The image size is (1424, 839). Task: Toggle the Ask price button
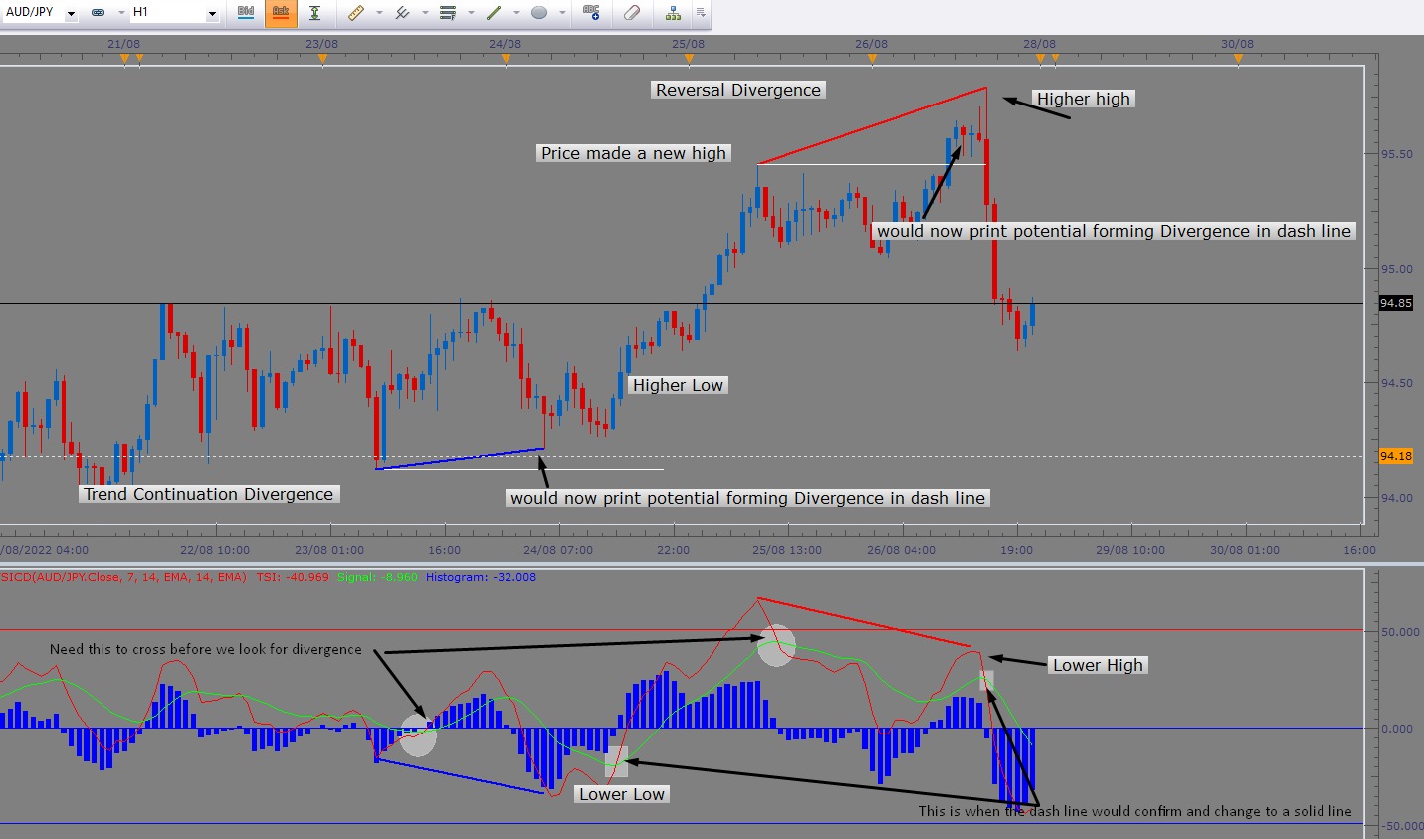point(281,13)
